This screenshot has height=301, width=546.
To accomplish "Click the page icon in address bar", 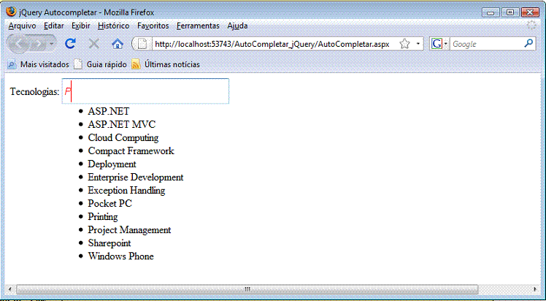I will point(143,44).
